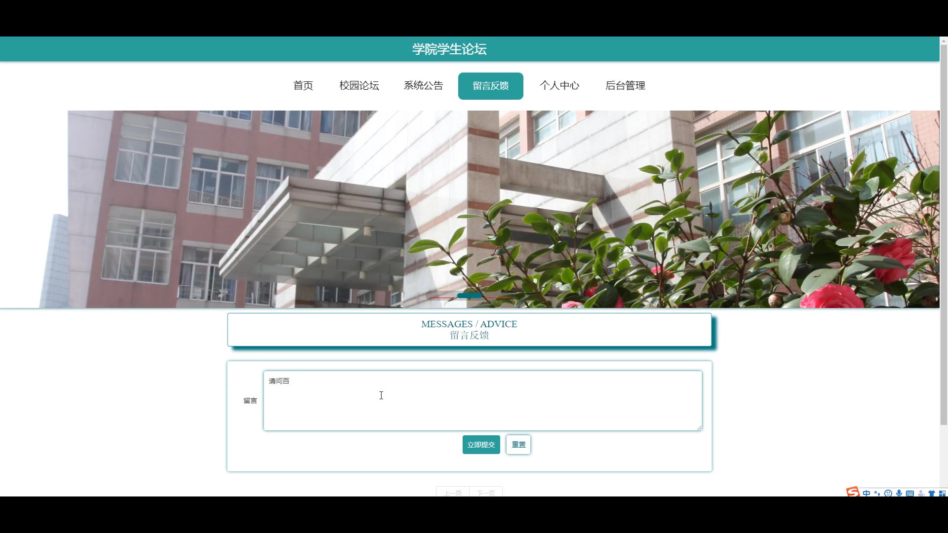Image resolution: width=948 pixels, height=533 pixels.
Task: Select the 留言反馈 navigation tab
Action: click(490, 86)
